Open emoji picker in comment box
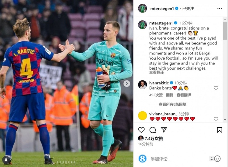 [217, 159]
